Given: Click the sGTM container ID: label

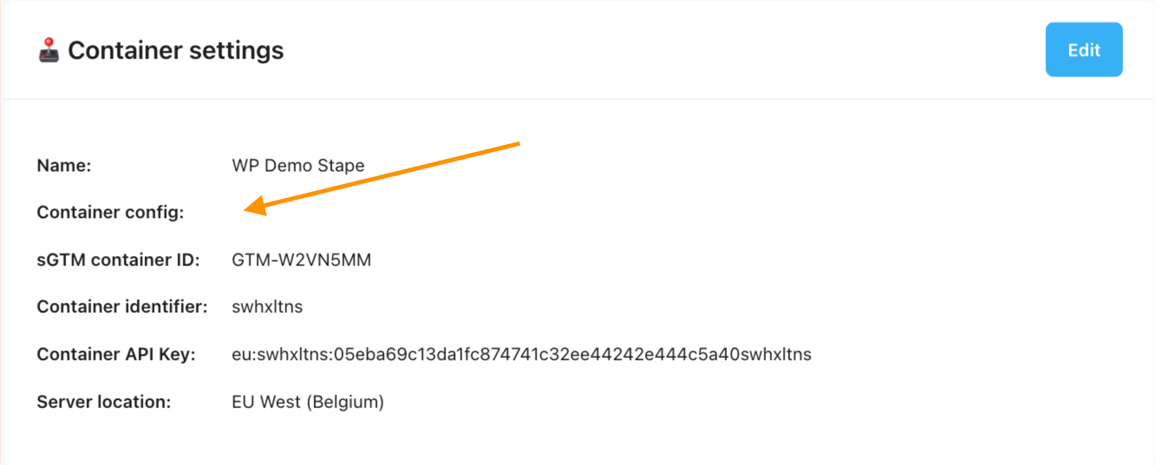Looking at the screenshot, I should (118, 260).
